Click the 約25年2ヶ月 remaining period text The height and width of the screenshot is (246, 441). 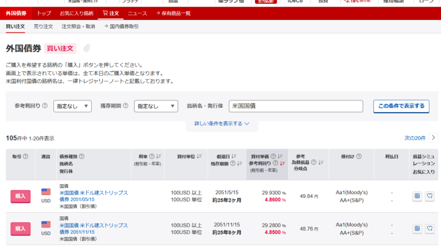click(227, 200)
